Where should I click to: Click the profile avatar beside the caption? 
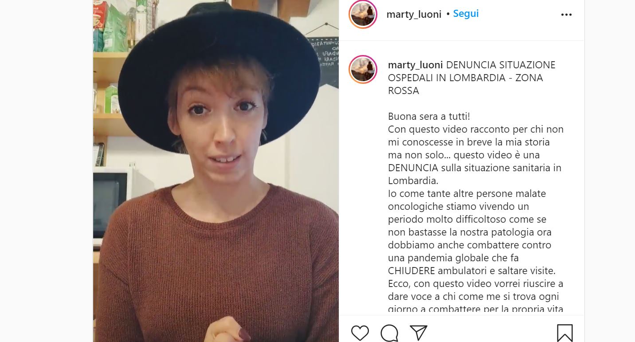(x=363, y=70)
